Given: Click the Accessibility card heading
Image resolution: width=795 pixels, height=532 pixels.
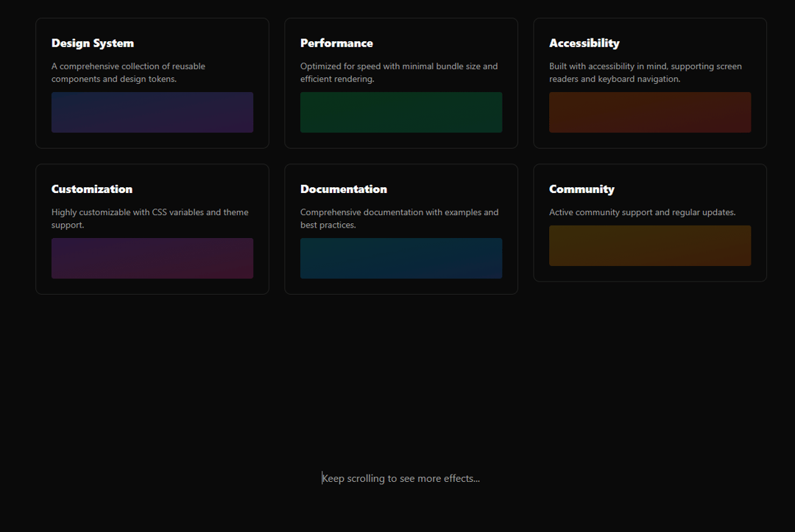Looking at the screenshot, I should pyautogui.click(x=584, y=43).
